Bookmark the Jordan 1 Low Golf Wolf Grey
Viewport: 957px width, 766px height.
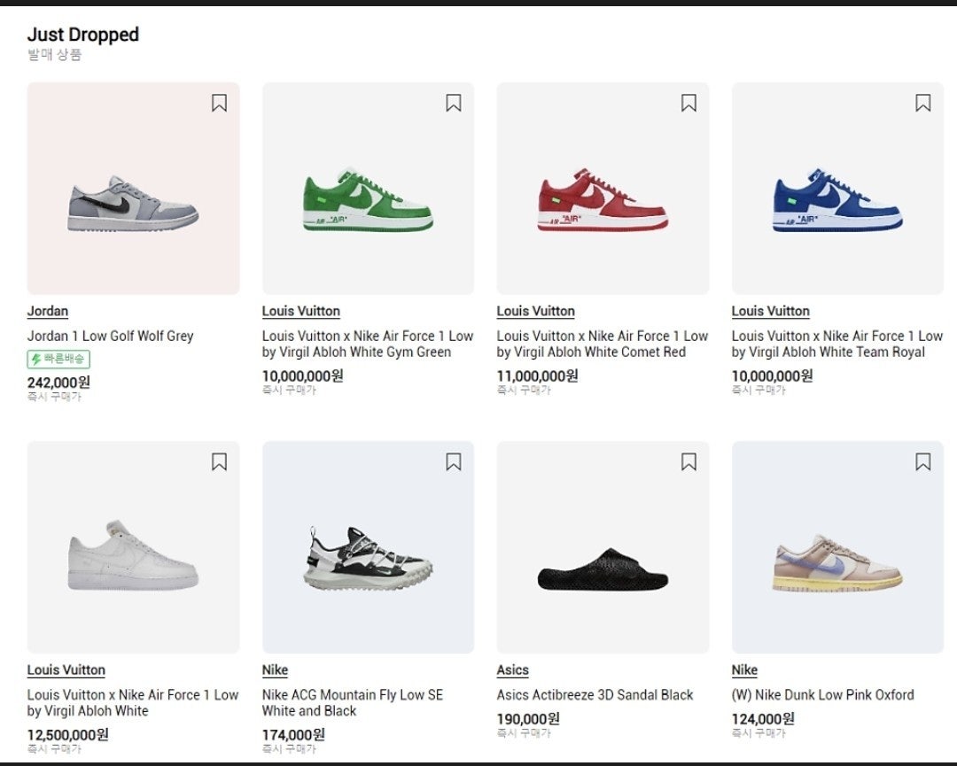[219, 103]
